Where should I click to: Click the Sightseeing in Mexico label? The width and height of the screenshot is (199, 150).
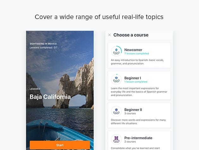coord(43,44)
